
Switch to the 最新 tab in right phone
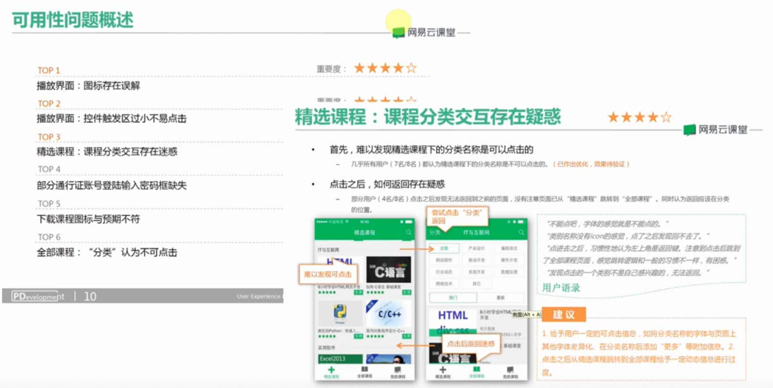click(x=501, y=298)
